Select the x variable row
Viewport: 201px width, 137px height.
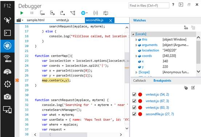click(163, 61)
